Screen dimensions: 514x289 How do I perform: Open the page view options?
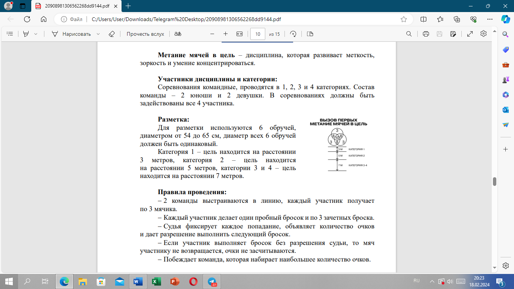pyautogui.click(x=310, y=34)
